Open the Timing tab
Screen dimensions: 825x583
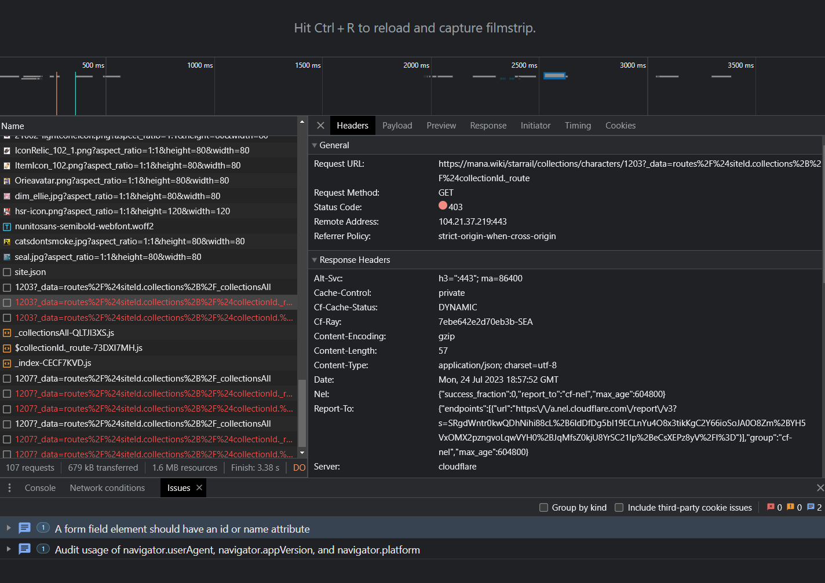(578, 126)
